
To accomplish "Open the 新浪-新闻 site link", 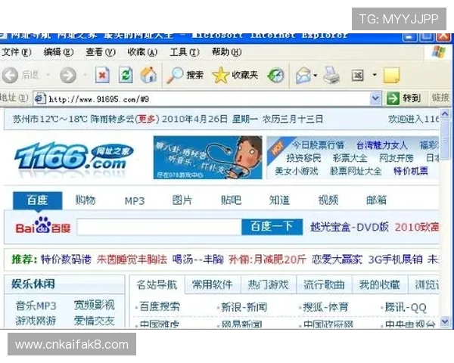I will (244, 307).
